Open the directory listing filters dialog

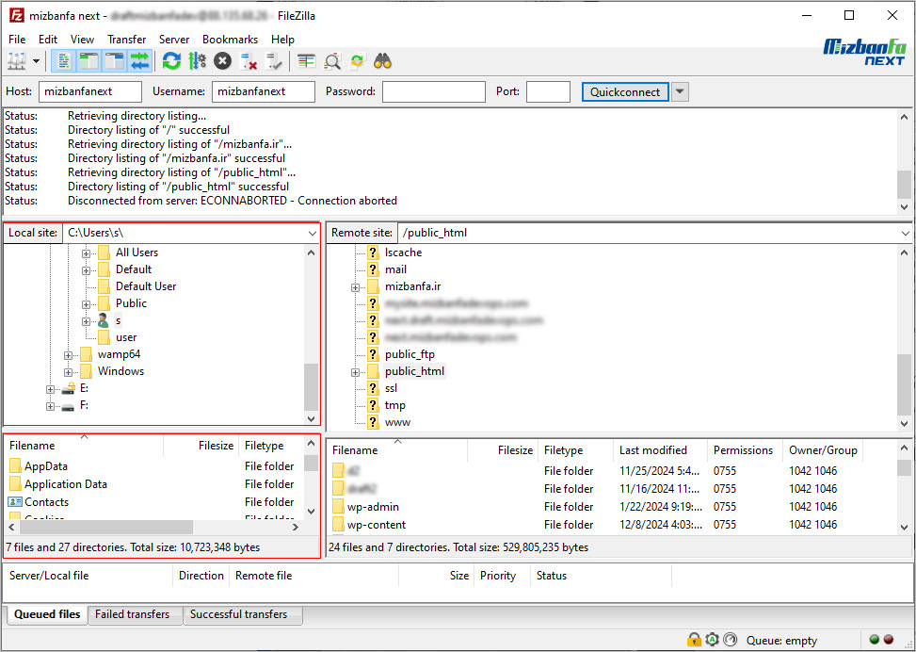[306, 61]
